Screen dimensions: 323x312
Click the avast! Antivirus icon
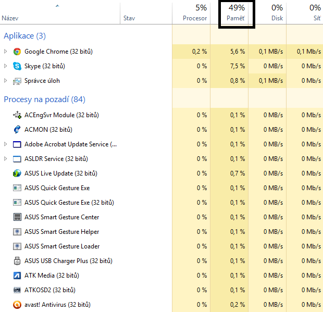pyautogui.click(x=17, y=305)
